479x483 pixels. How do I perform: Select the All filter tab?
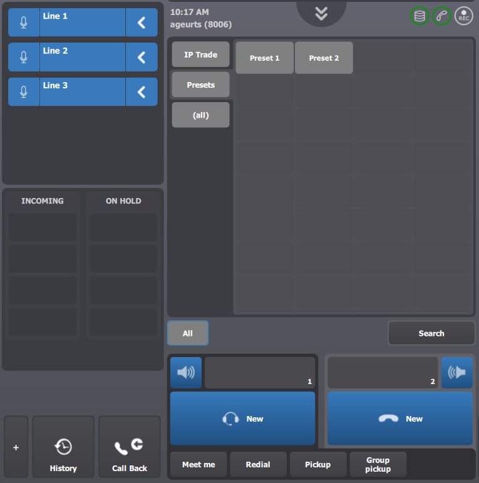pos(188,333)
